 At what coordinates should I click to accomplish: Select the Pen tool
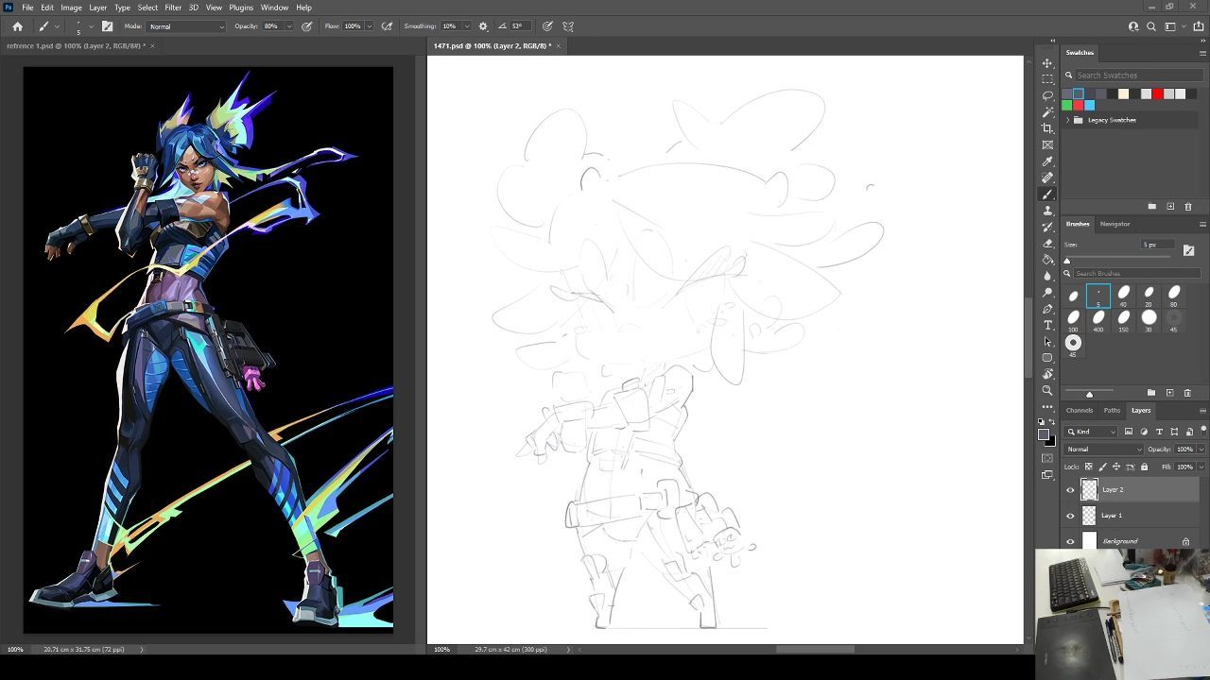coord(1047,309)
